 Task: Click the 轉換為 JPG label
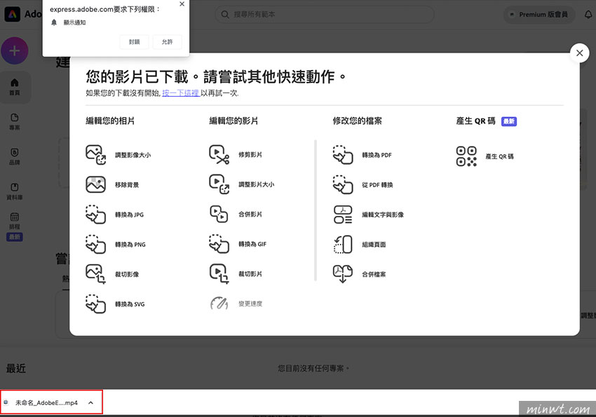pyautogui.click(x=129, y=214)
